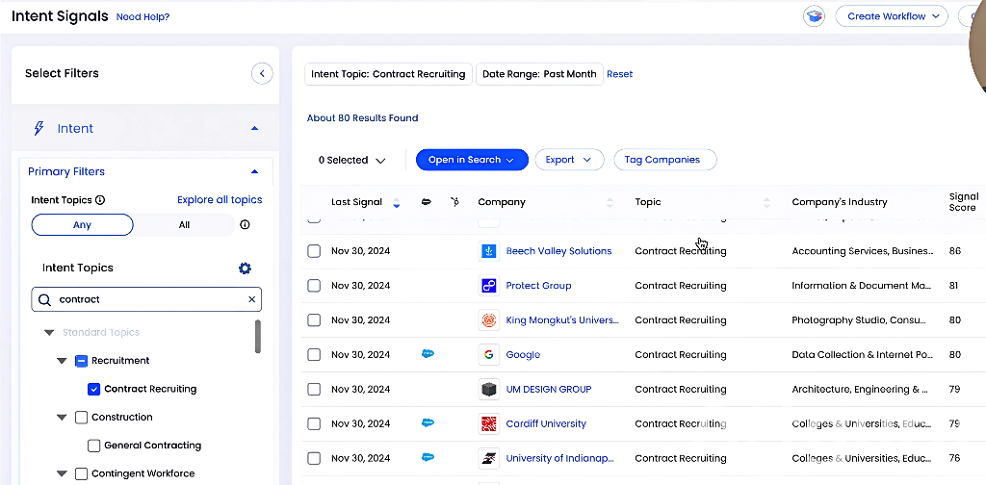Click the Google logo
The image size is (986, 485).
pos(488,355)
